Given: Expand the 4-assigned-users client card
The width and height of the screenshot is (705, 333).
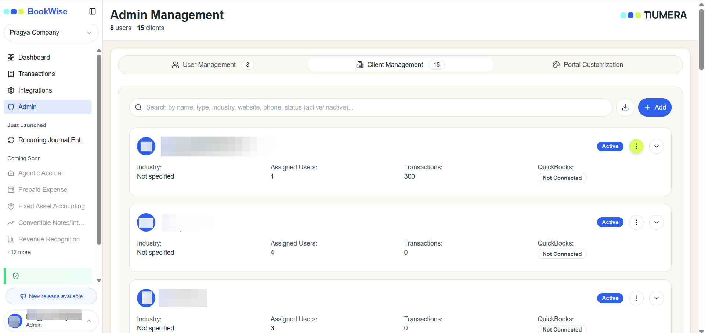Looking at the screenshot, I should point(657,222).
